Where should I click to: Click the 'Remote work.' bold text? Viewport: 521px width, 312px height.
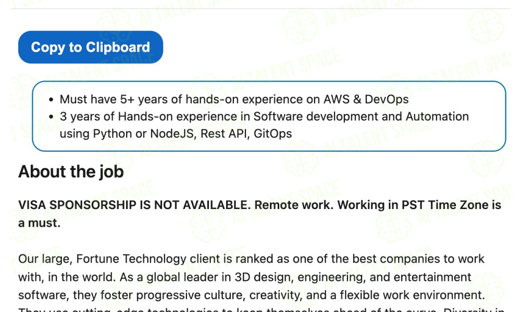(294, 205)
